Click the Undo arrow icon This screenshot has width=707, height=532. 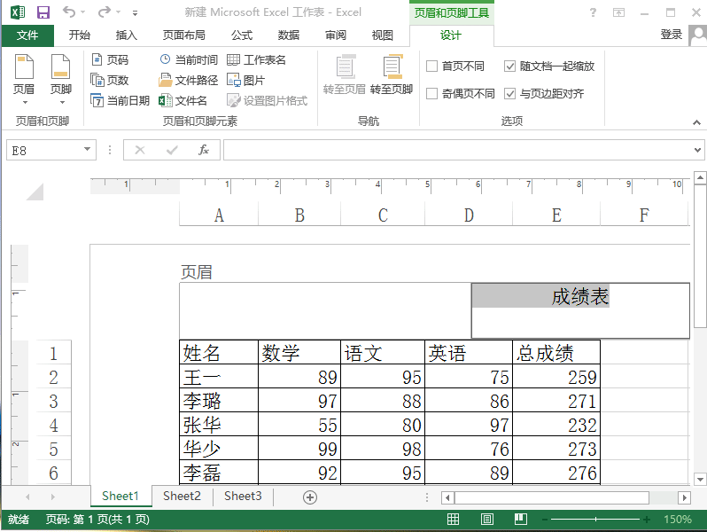click(x=69, y=12)
